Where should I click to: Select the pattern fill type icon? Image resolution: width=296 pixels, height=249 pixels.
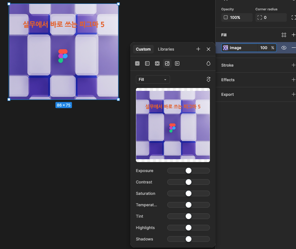157,63
